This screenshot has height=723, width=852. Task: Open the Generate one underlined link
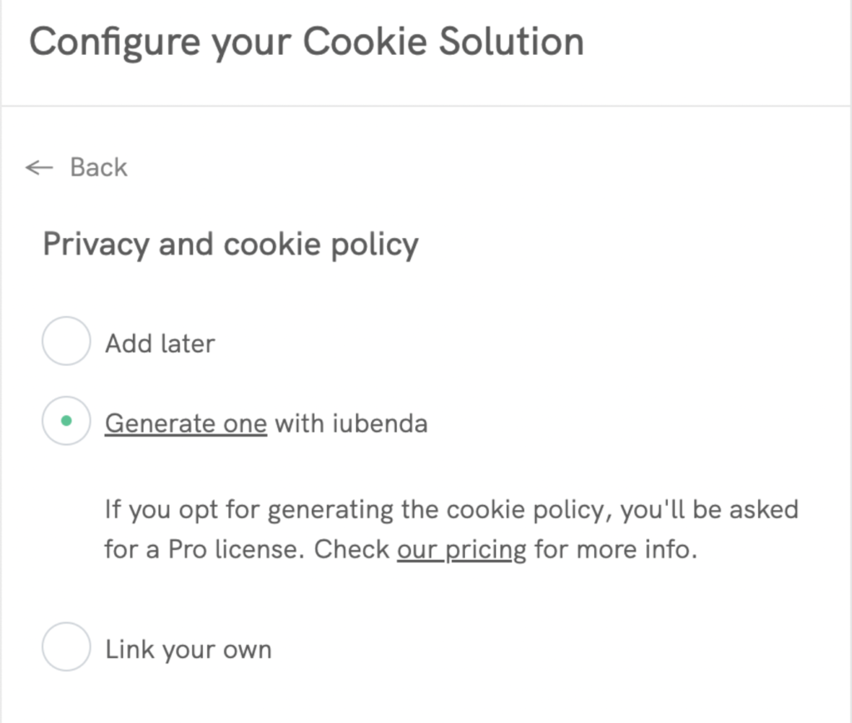click(186, 423)
